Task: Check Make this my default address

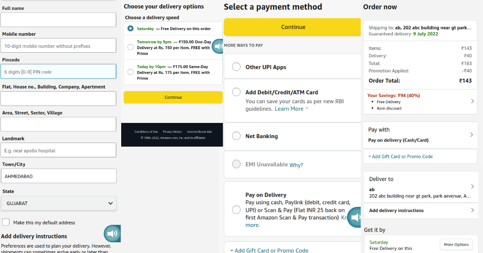Action: pyautogui.click(x=6, y=222)
